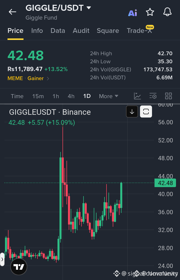Open the grid layout options icon
The width and height of the screenshot is (180, 280).
tap(168, 96)
